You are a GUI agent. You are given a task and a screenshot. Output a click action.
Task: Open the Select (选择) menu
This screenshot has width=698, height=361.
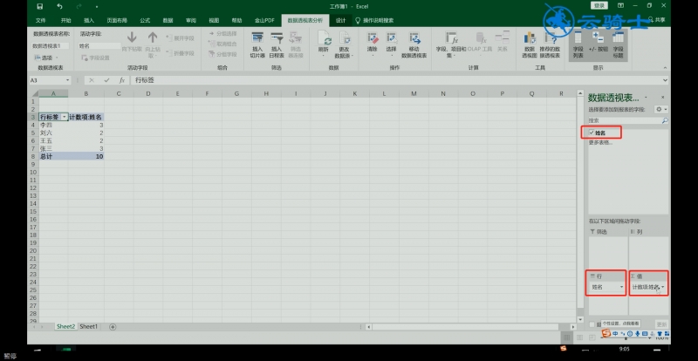point(391,45)
